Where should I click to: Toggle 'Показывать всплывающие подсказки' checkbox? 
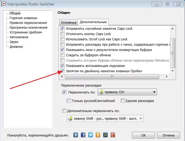[x=62, y=66]
